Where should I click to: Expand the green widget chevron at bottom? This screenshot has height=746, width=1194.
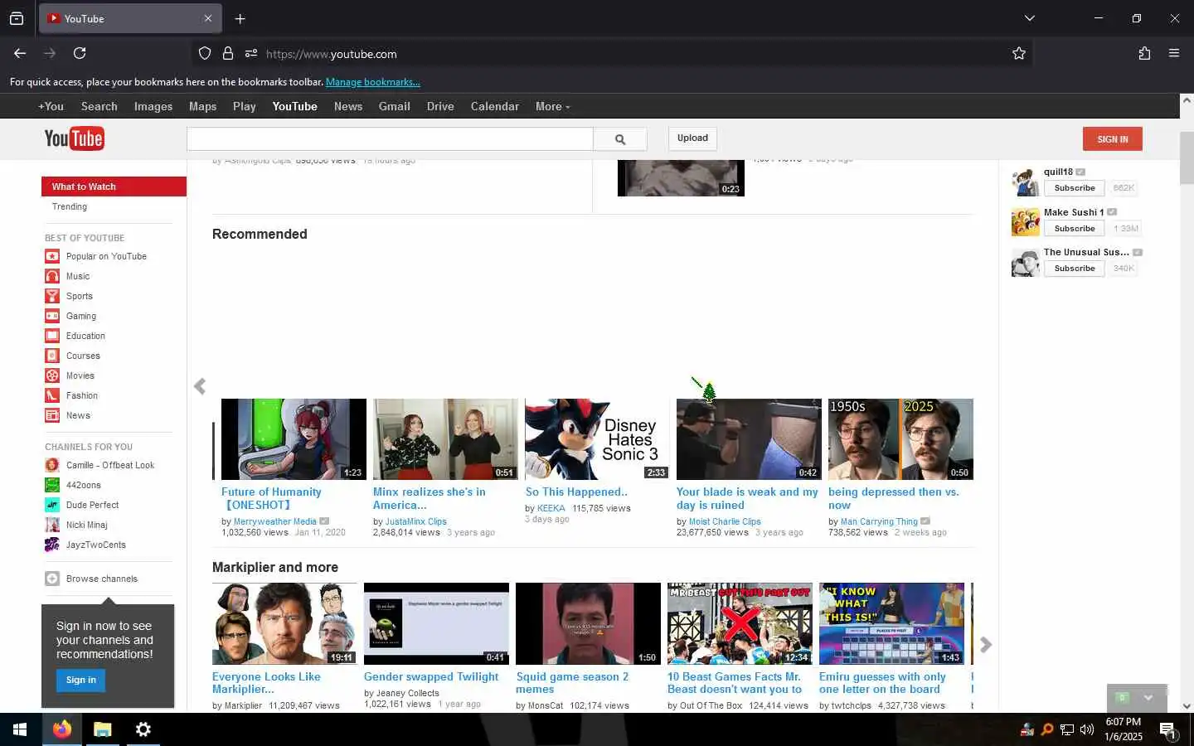point(1148,697)
